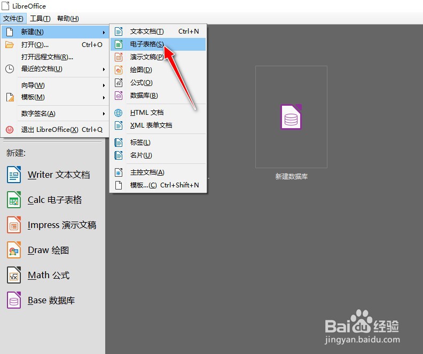Select 名片(U) in the new submenu
The image size is (423, 354).
click(x=158, y=155)
